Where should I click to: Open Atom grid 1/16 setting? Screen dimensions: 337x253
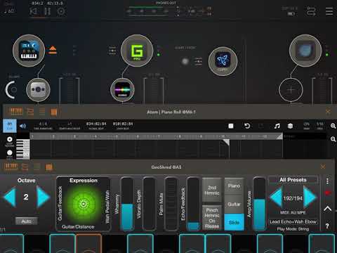320,125
